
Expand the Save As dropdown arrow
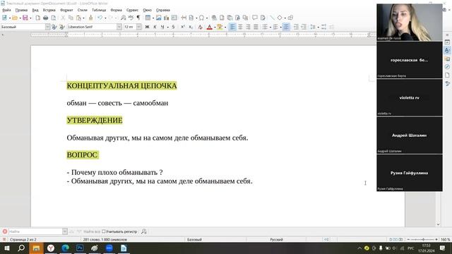pos(30,18)
